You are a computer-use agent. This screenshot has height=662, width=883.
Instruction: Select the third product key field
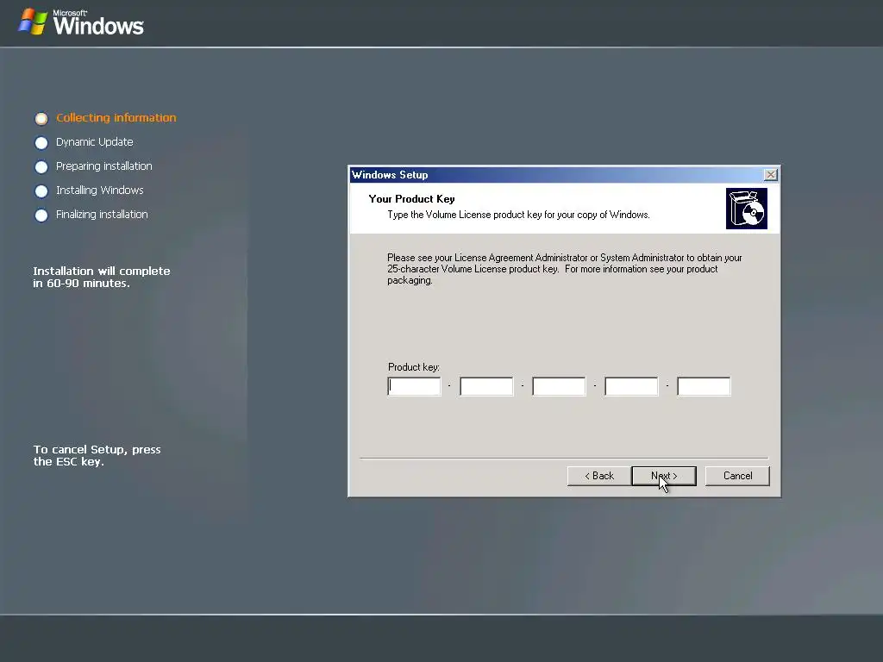pyautogui.click(x=559, y=386)
